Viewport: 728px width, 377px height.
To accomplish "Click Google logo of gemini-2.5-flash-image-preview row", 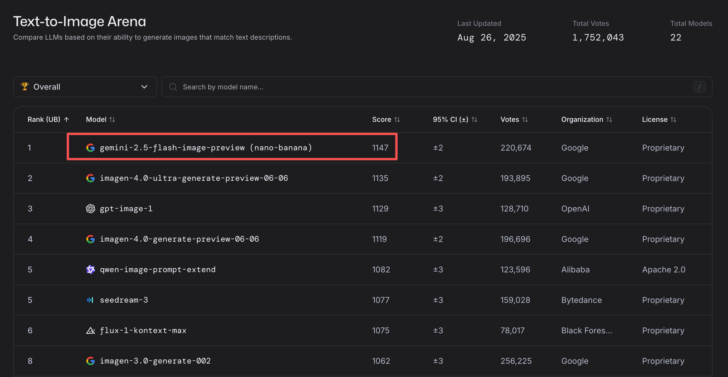I will tap(91, 148).
